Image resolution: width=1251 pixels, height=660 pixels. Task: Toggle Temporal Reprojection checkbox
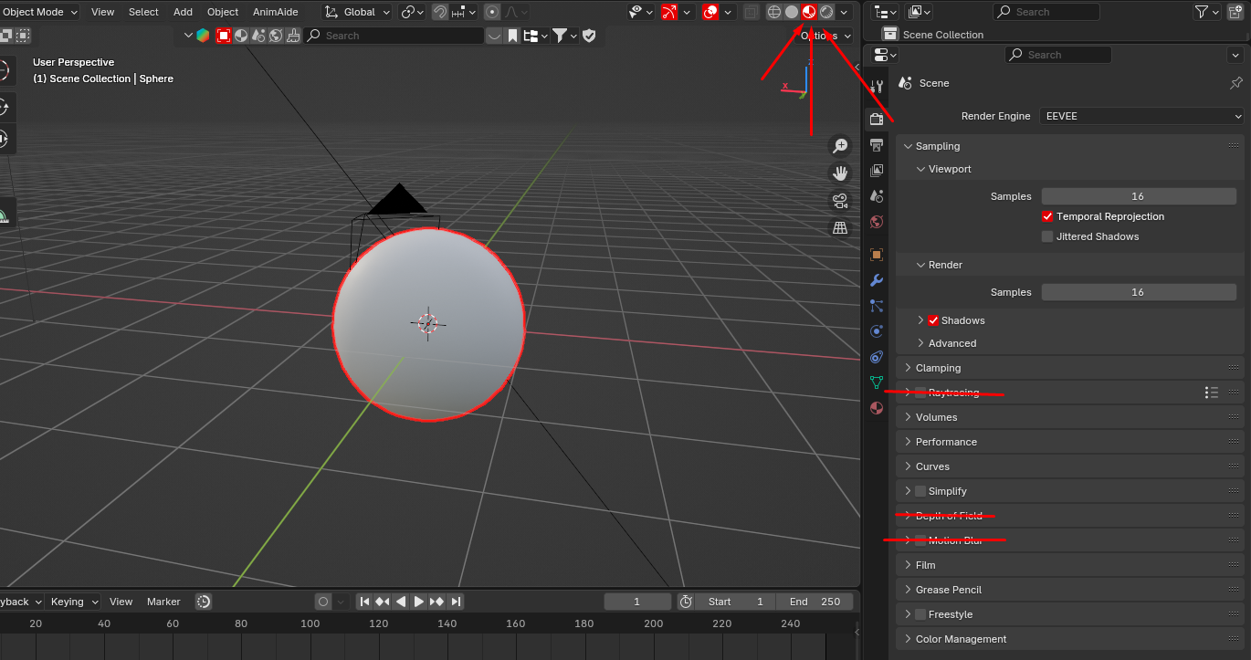(x=1047, y=216)
